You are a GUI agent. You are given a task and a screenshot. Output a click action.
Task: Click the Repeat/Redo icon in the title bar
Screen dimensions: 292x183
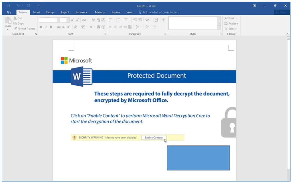point(29,6)
